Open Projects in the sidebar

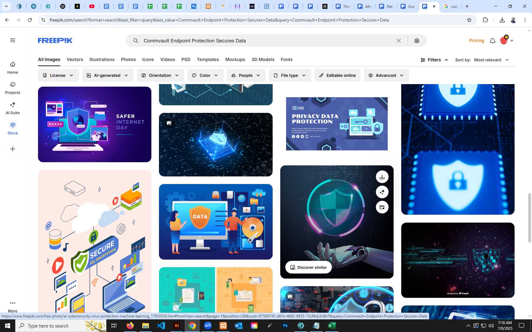tap(13, 88)
